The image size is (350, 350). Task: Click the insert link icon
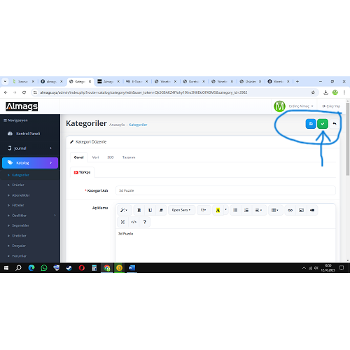point(290,210)
